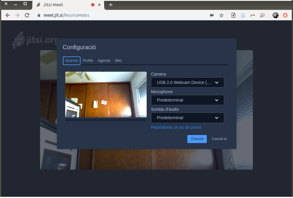Select the Més tab
The width and height of the screenshot is (293, 198).
118,61
